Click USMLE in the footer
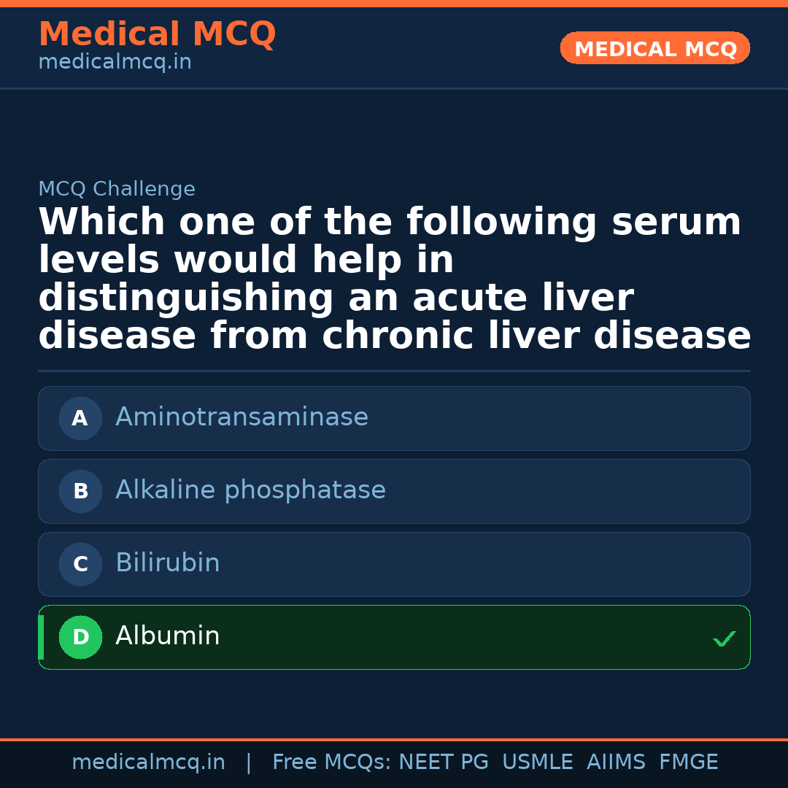The width and height of the screenshot is (788, 788). pos(537,762)
